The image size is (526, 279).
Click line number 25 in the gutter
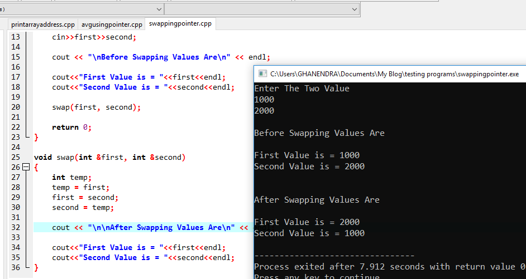[x=16, y=157]
